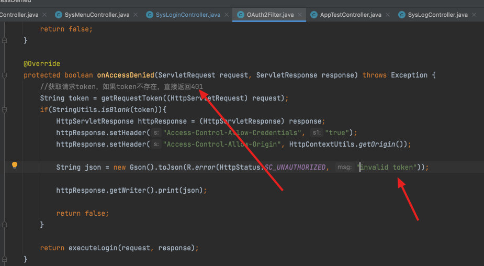Click the "Access-Control-Allow-Credentials" string
484x266 pixels.
(x=232, y=133)
